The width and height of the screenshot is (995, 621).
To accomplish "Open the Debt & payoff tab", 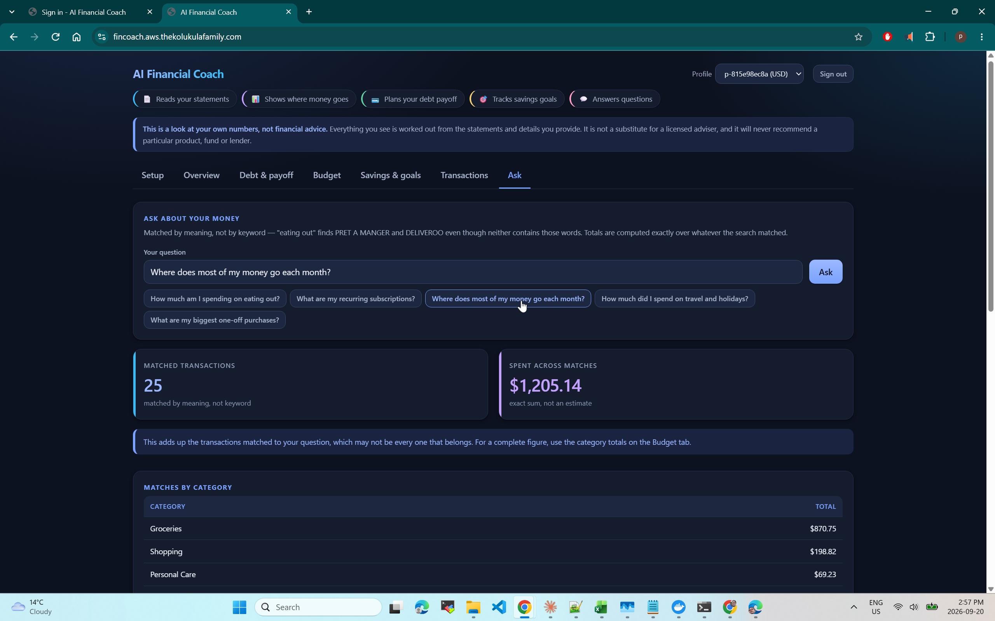I will click(266, 175).
